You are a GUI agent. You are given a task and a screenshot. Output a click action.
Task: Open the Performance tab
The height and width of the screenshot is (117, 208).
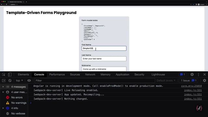(57, 74)
